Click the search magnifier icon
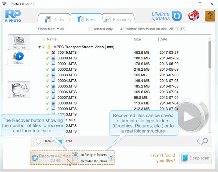The width and height of the screenshot is (218, 172). click(x=205, y=141)
